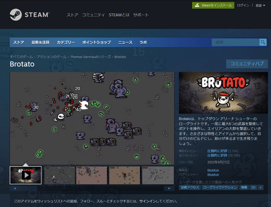Click the ローグライクアクション tag
Image resolution: width=271 pixels, height=207 pixels.
point(220,188)
